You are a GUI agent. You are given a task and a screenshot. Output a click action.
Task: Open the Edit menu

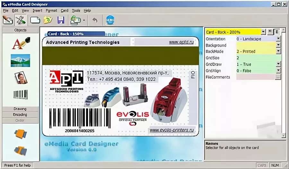[15, 11]
